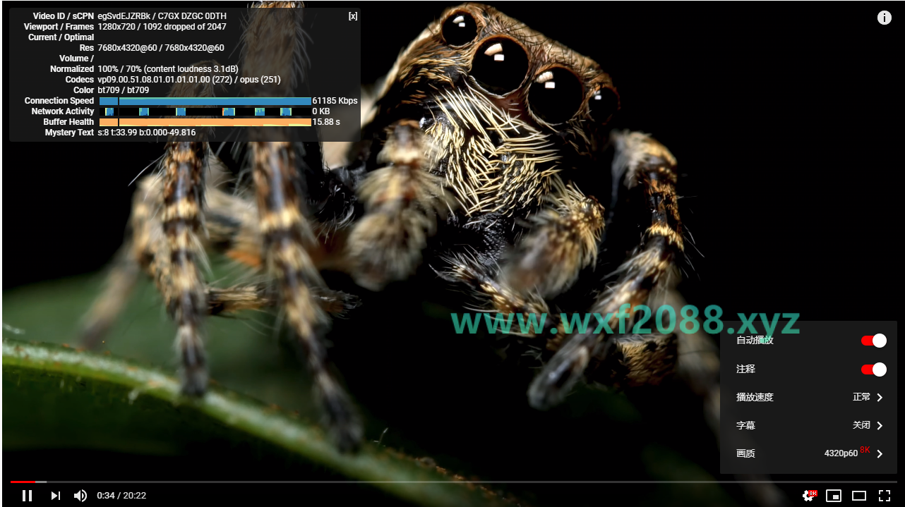Toggle the 自动播放 autoplay switch

pos(873,341)
